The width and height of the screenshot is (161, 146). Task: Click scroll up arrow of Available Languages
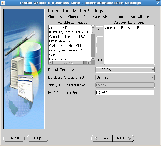[93, 27]
